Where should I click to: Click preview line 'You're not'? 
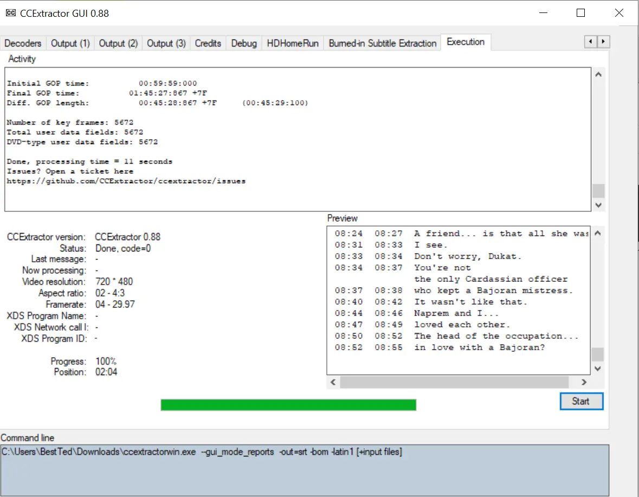pyautogui.click(x=443, y=268)
